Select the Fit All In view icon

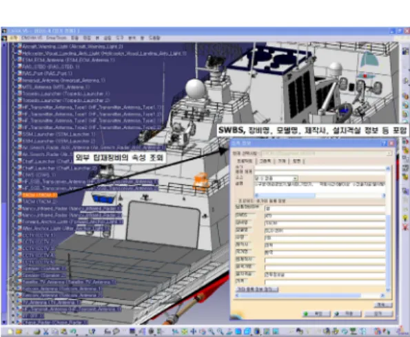(185, 331)
